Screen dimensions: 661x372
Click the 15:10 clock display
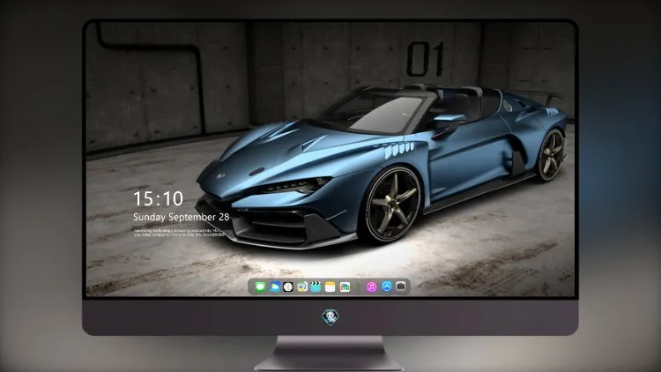158,198
